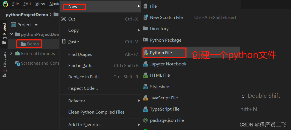Open the File menu
Viewport: 291px width, 130px height.
[16, 4]
